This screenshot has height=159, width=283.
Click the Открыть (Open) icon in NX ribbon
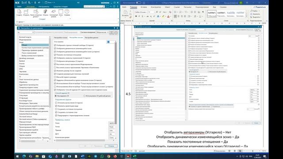pyautogui.click(x=26, y=11)
